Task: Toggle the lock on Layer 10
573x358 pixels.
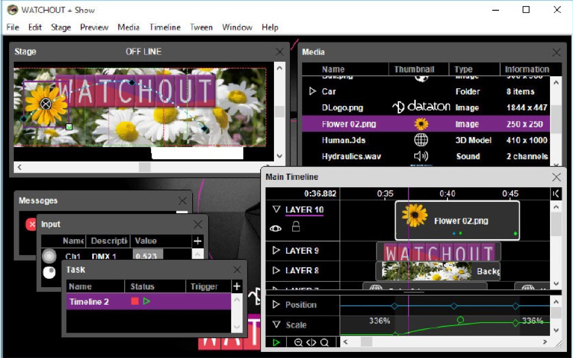Action: pyautogui.click(x=296, y=227)
